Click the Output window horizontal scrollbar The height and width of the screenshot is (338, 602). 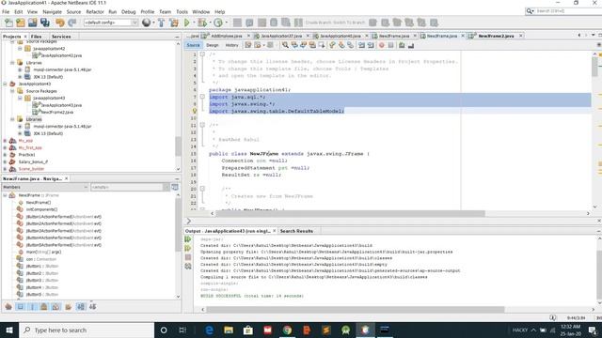356,309
